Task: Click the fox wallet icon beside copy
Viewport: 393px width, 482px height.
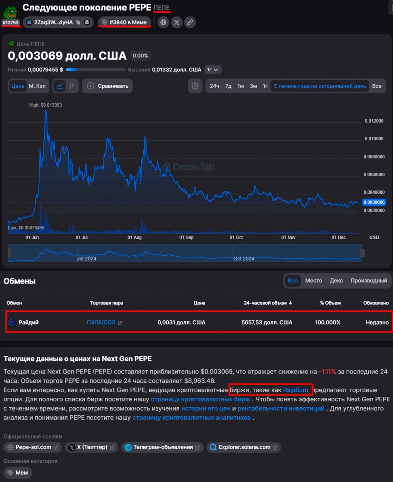Action: pos(87,22)
